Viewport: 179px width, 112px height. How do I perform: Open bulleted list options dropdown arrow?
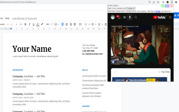(x=96, y=24)
